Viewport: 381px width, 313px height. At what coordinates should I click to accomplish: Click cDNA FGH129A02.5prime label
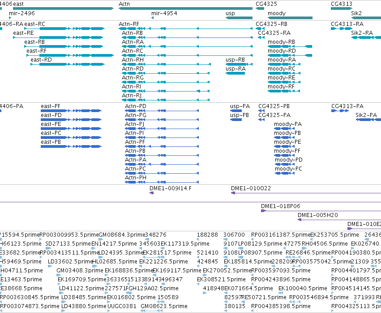[152, 288]
